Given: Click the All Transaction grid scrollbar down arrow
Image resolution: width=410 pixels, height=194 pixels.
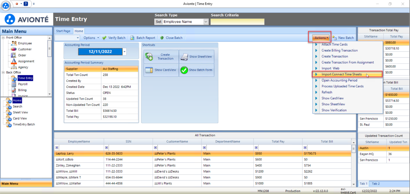Looking at the screenshot, I should [354, 184].
